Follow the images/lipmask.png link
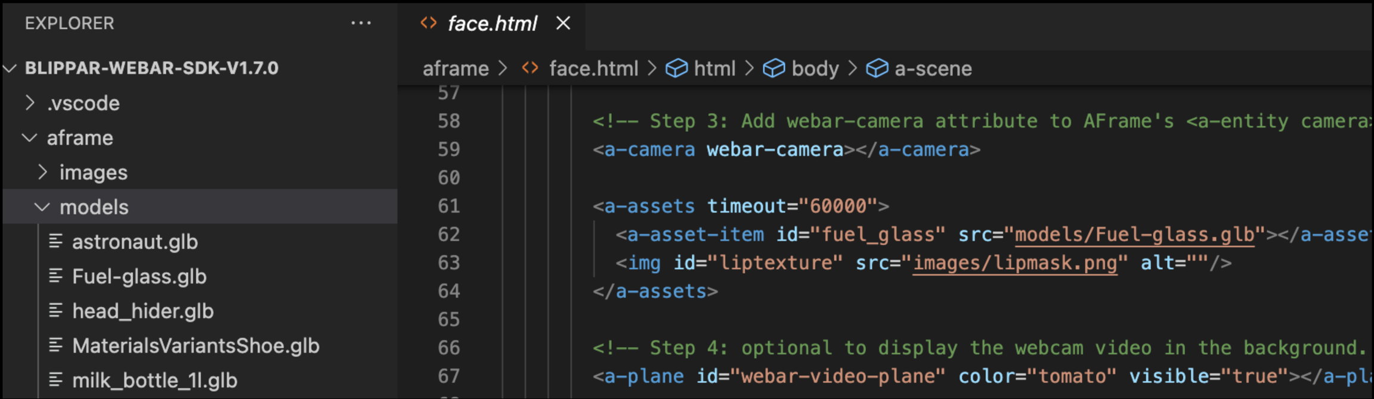1374x399 pixels. click(1015, 263)
